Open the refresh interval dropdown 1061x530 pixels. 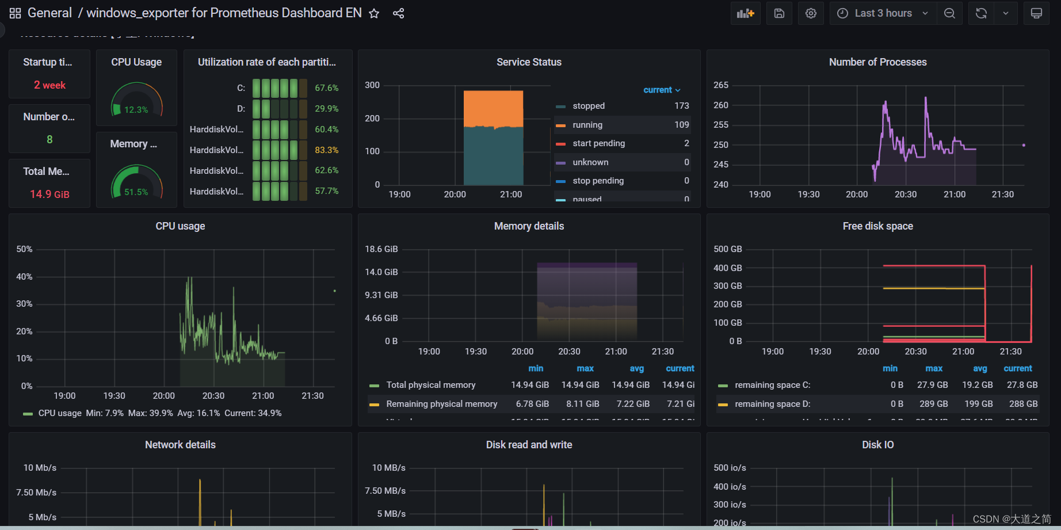[1006, 13]
